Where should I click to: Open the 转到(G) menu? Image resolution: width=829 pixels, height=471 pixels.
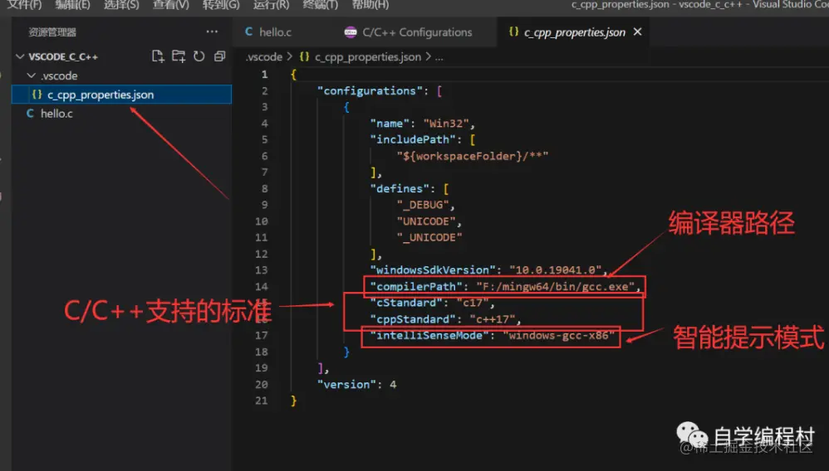point(220,5)
